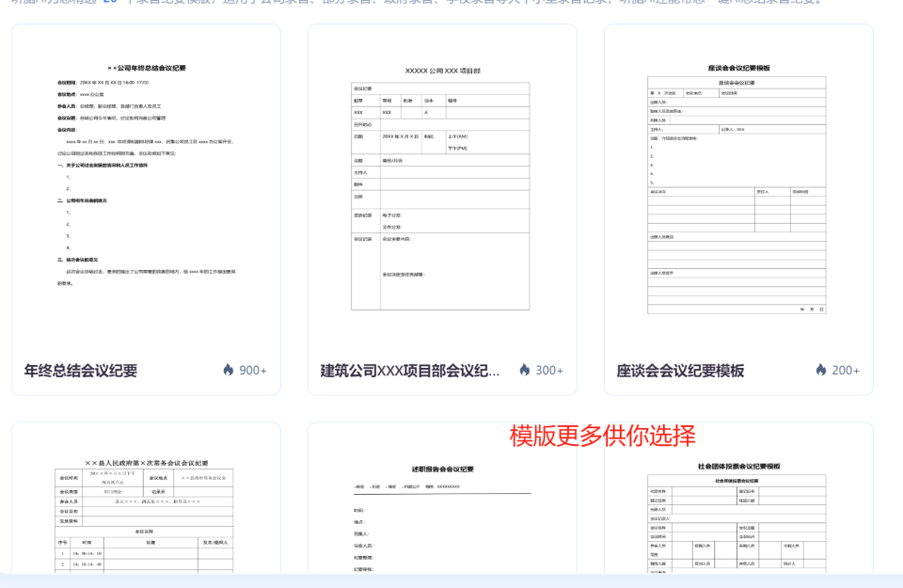Viewport: 903px width, 588px height.
Task: Click the flame icon beside 900+
Action: [229, 370]
